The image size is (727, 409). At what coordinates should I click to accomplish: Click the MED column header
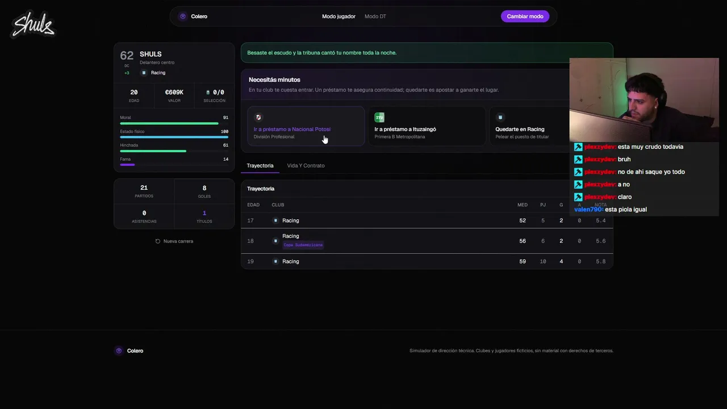tap(523, 205)
